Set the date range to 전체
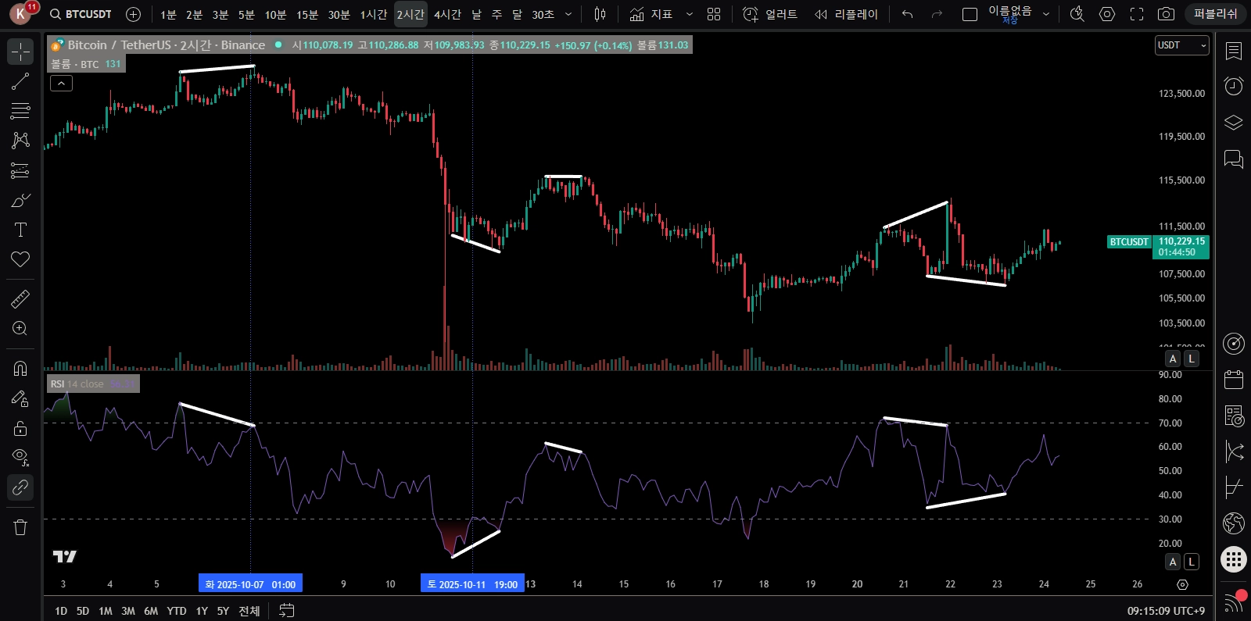 249,611
